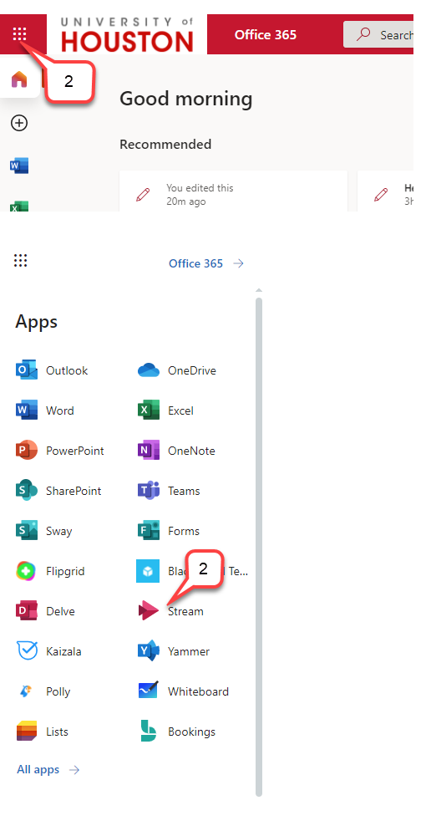Open Excel from the left sidebar
Screen dimensions: 431x826
pyautogui.click(x=19, y=206)
